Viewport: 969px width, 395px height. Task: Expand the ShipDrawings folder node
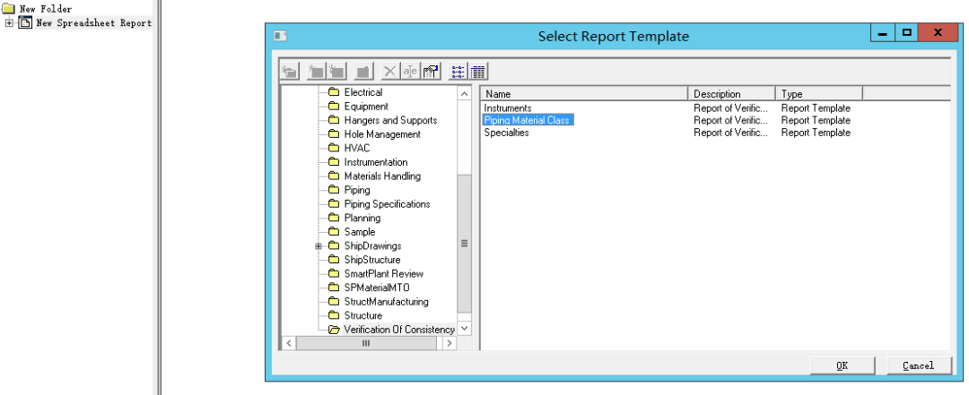click(x=319, y=245)
